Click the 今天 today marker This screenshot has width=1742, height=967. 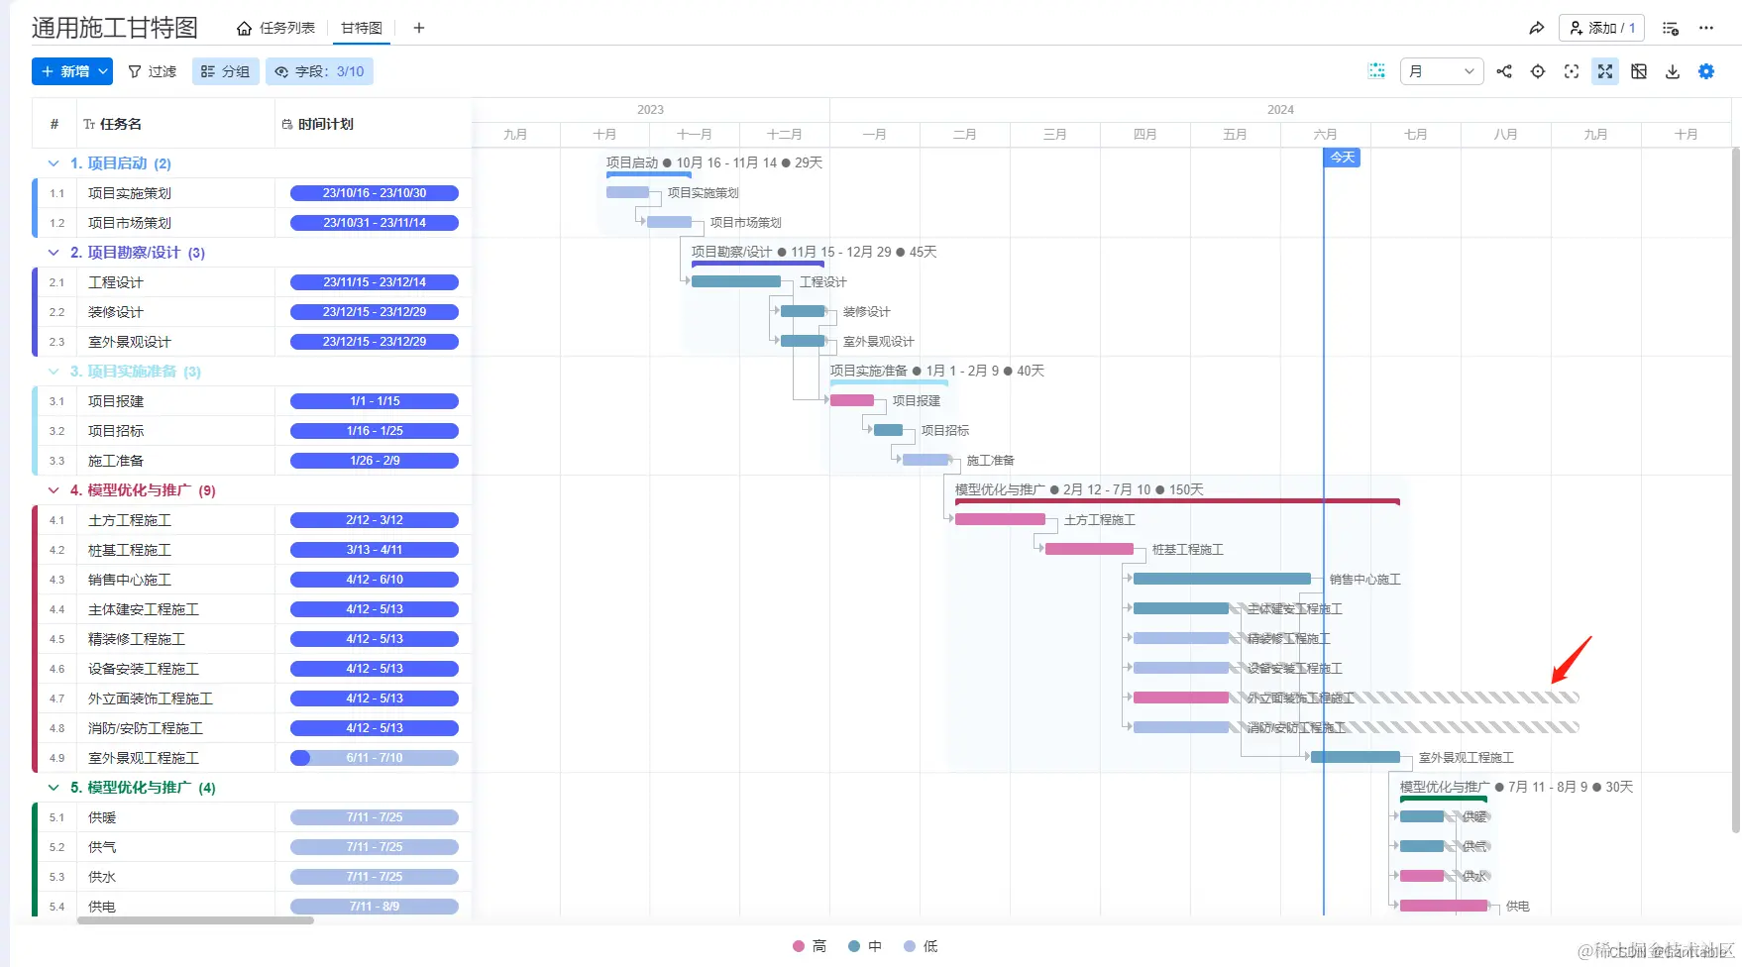coord(1342,158)
